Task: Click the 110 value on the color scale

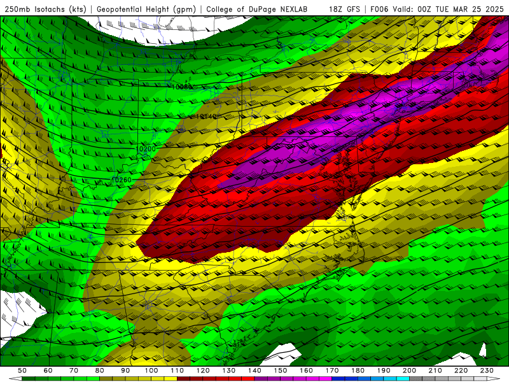Action: [178, 371]
